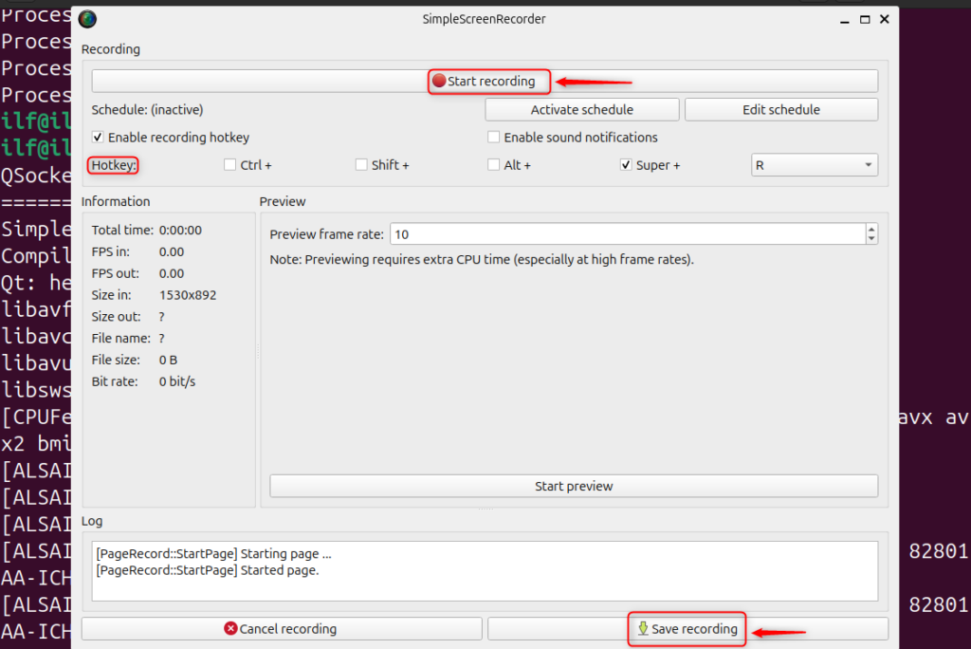971x649 pixels.
Task: Start the preview
Action: point(574,485)
